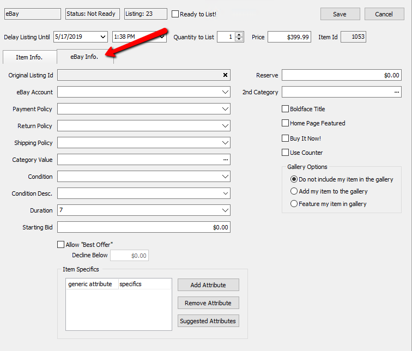The image size is (412, 351).
Task: Click the eBay channel name field
Action: [33, 14]
